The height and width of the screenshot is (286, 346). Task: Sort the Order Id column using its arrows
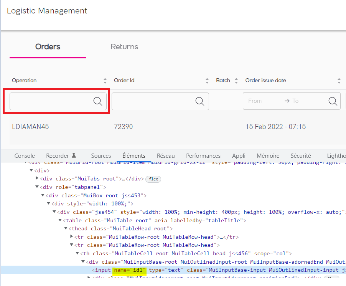(207, 80)
